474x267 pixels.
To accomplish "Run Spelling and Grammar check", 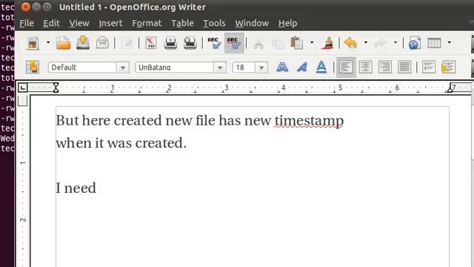I will [x=214, y=43].
